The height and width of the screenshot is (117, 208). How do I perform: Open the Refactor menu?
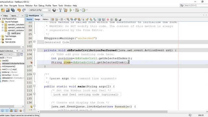tap(29, 6)
